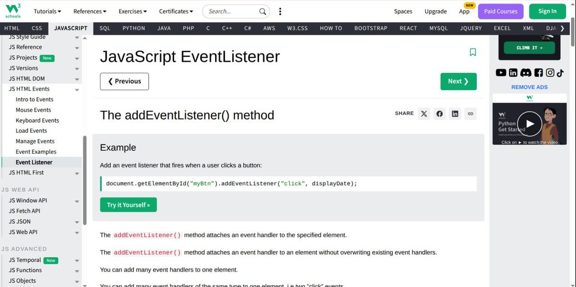Click the W3Schools logo

13,11
